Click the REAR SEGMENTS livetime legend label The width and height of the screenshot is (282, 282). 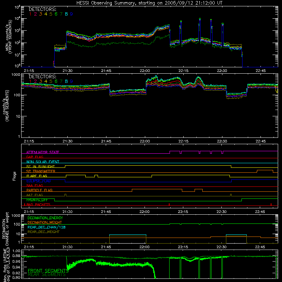tap(47, 275)
